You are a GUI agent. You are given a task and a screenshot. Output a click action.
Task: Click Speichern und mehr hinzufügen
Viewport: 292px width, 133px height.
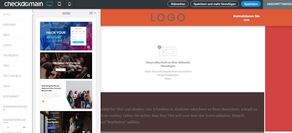pyautogui.click(x=215, y=4)
